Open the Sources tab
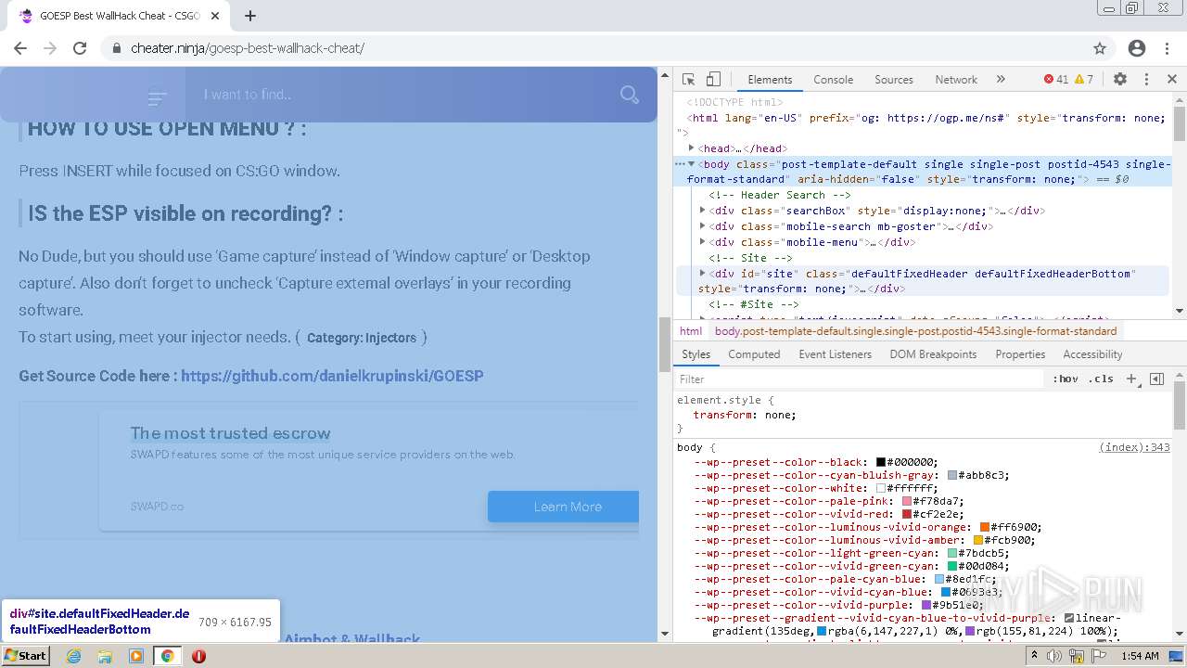 pyautogui.click(x=894, y=80)
